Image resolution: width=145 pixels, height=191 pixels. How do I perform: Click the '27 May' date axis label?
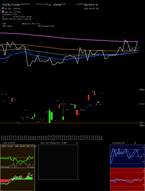click(2, 137)
